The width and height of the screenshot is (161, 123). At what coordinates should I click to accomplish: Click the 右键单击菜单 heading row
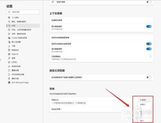click(101, 20)
